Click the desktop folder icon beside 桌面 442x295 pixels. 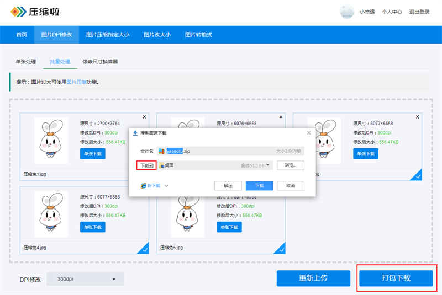click(161, 165)
